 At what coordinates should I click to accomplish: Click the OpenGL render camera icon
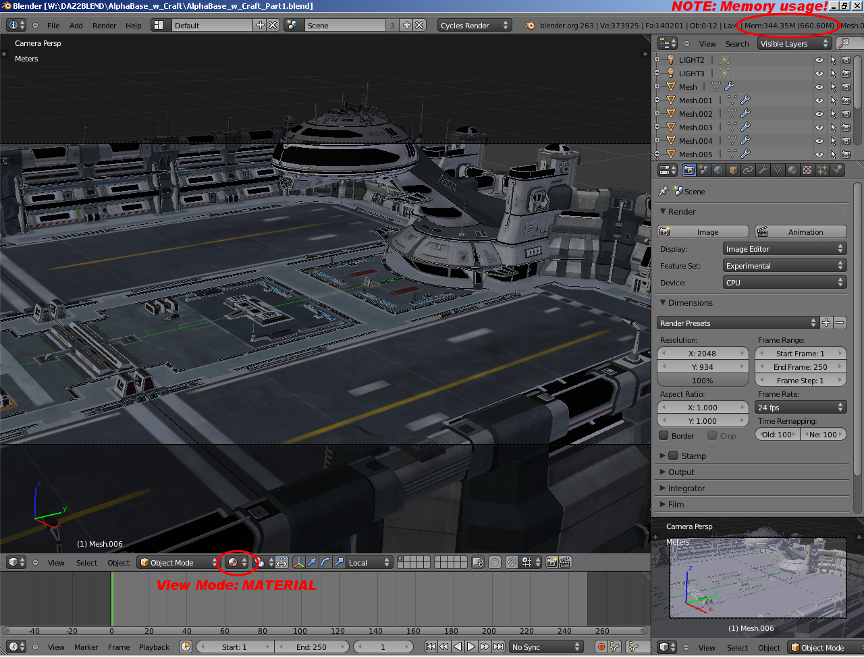coord(551,562)
